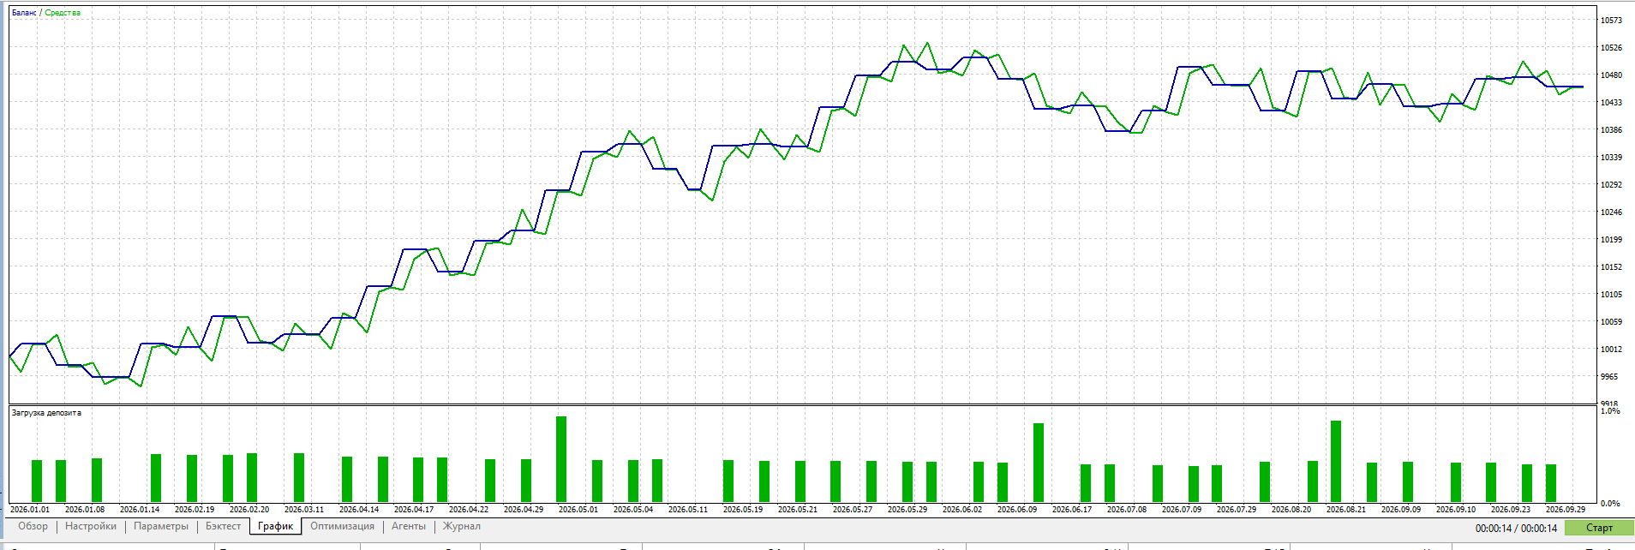Click the 10292 axis value
This screenshot has height=550, width=1635.
pyautogui.click(x=1611, y=185)
